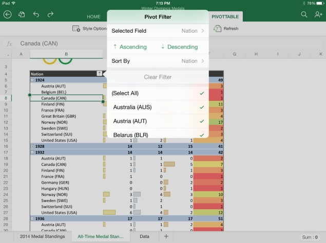Click the redo arrow icon
This screenshot has height=243, width=326.
pos(50,15)
